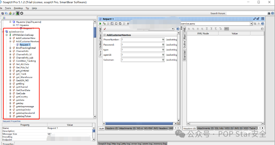Click the APIWebServiceSoap interface icon
The width and height of the screenshot is (275, 145).
[x=10, y=35]
